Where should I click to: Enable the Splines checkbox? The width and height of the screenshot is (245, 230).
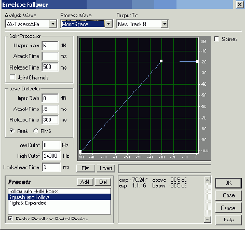pyautogui.click(x=216, y=39)
